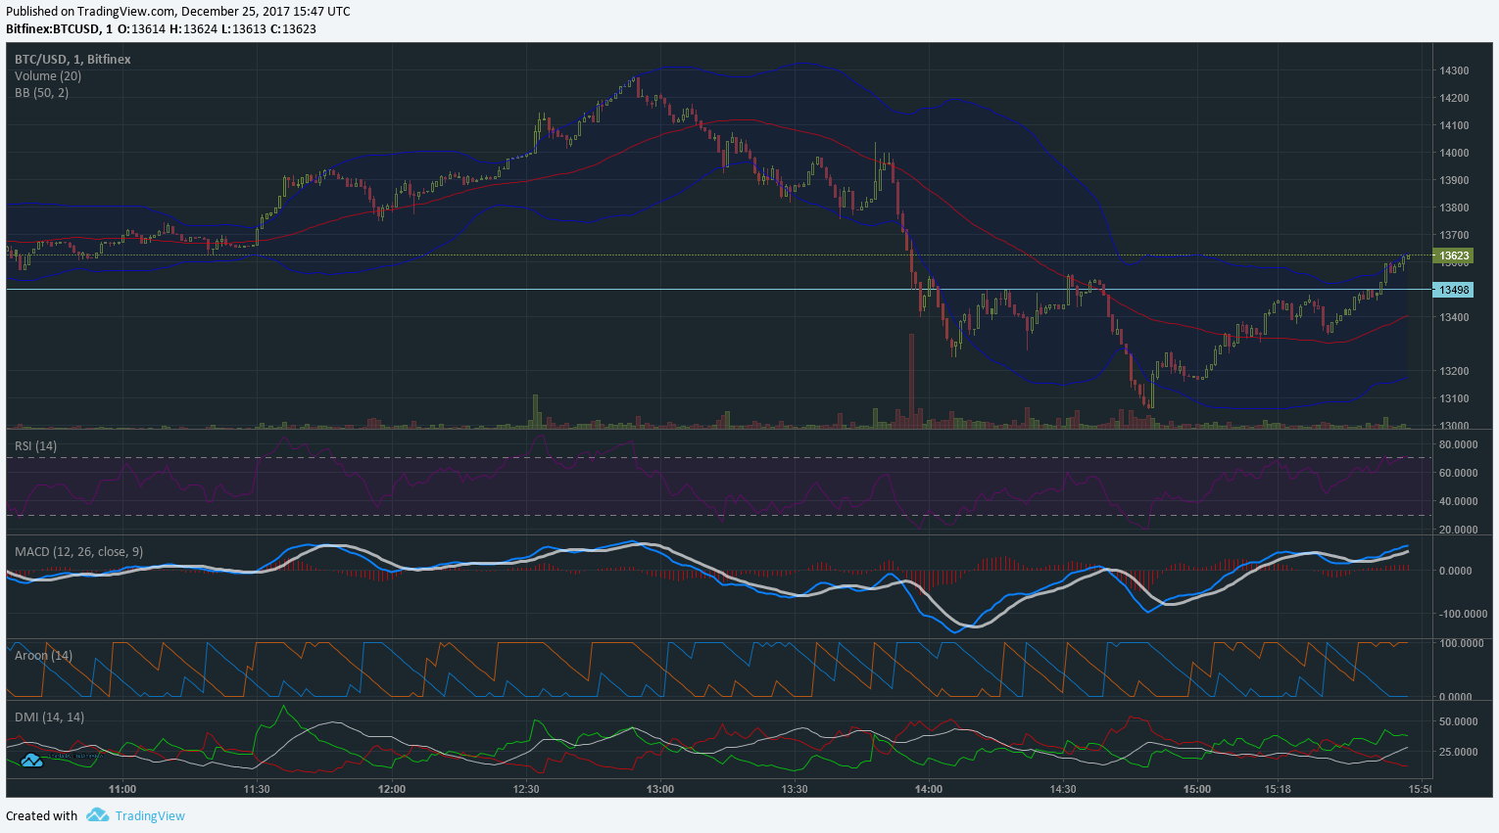Click the 14200 price axis label
1499x833 pixels.
point(1454,98)
